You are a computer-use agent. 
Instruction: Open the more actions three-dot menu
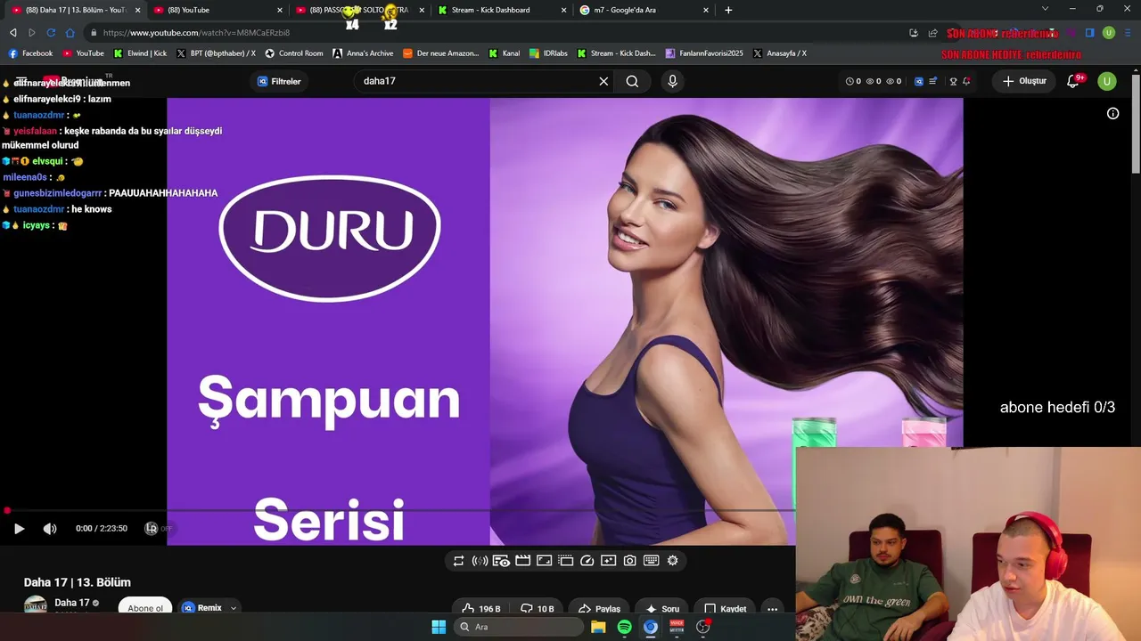(773, 609)
